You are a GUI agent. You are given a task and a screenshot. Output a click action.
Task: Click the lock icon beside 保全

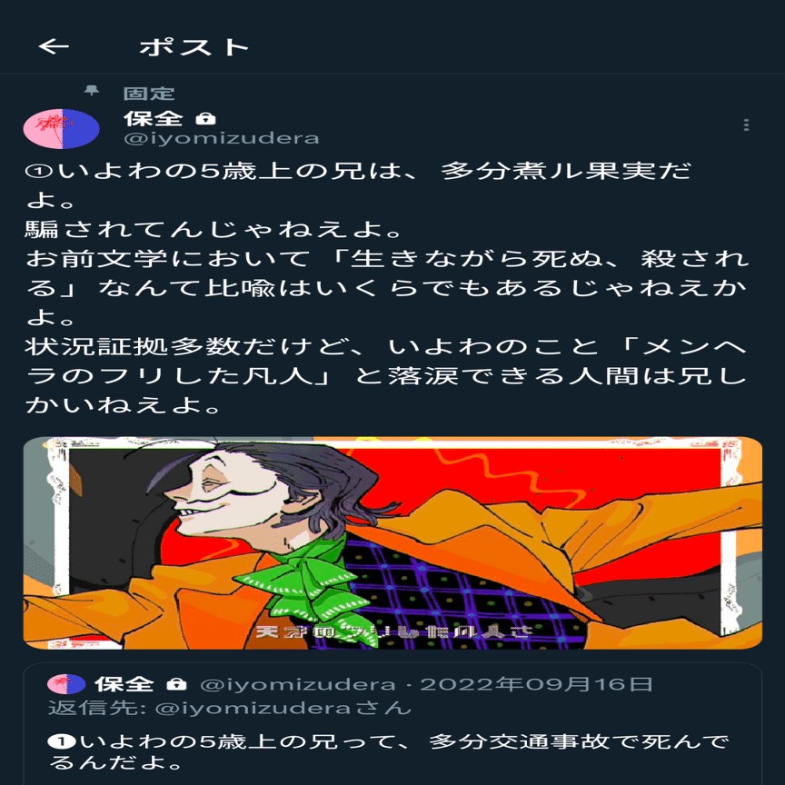coord(205,119)
